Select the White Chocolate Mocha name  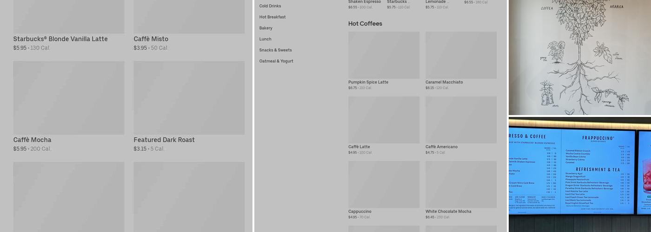pyautogui.click(x=448, y=212)
